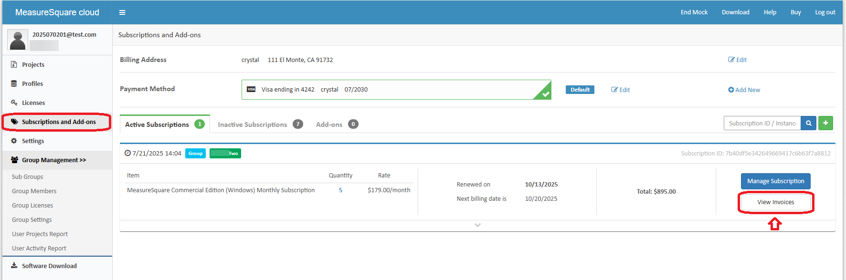Expand subscription details with chevron
846x280 pixels.
(x=477, y=225)
